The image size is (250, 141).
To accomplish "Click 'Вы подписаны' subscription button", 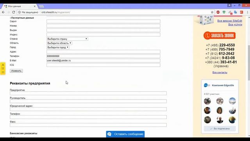I will (220, 128).
